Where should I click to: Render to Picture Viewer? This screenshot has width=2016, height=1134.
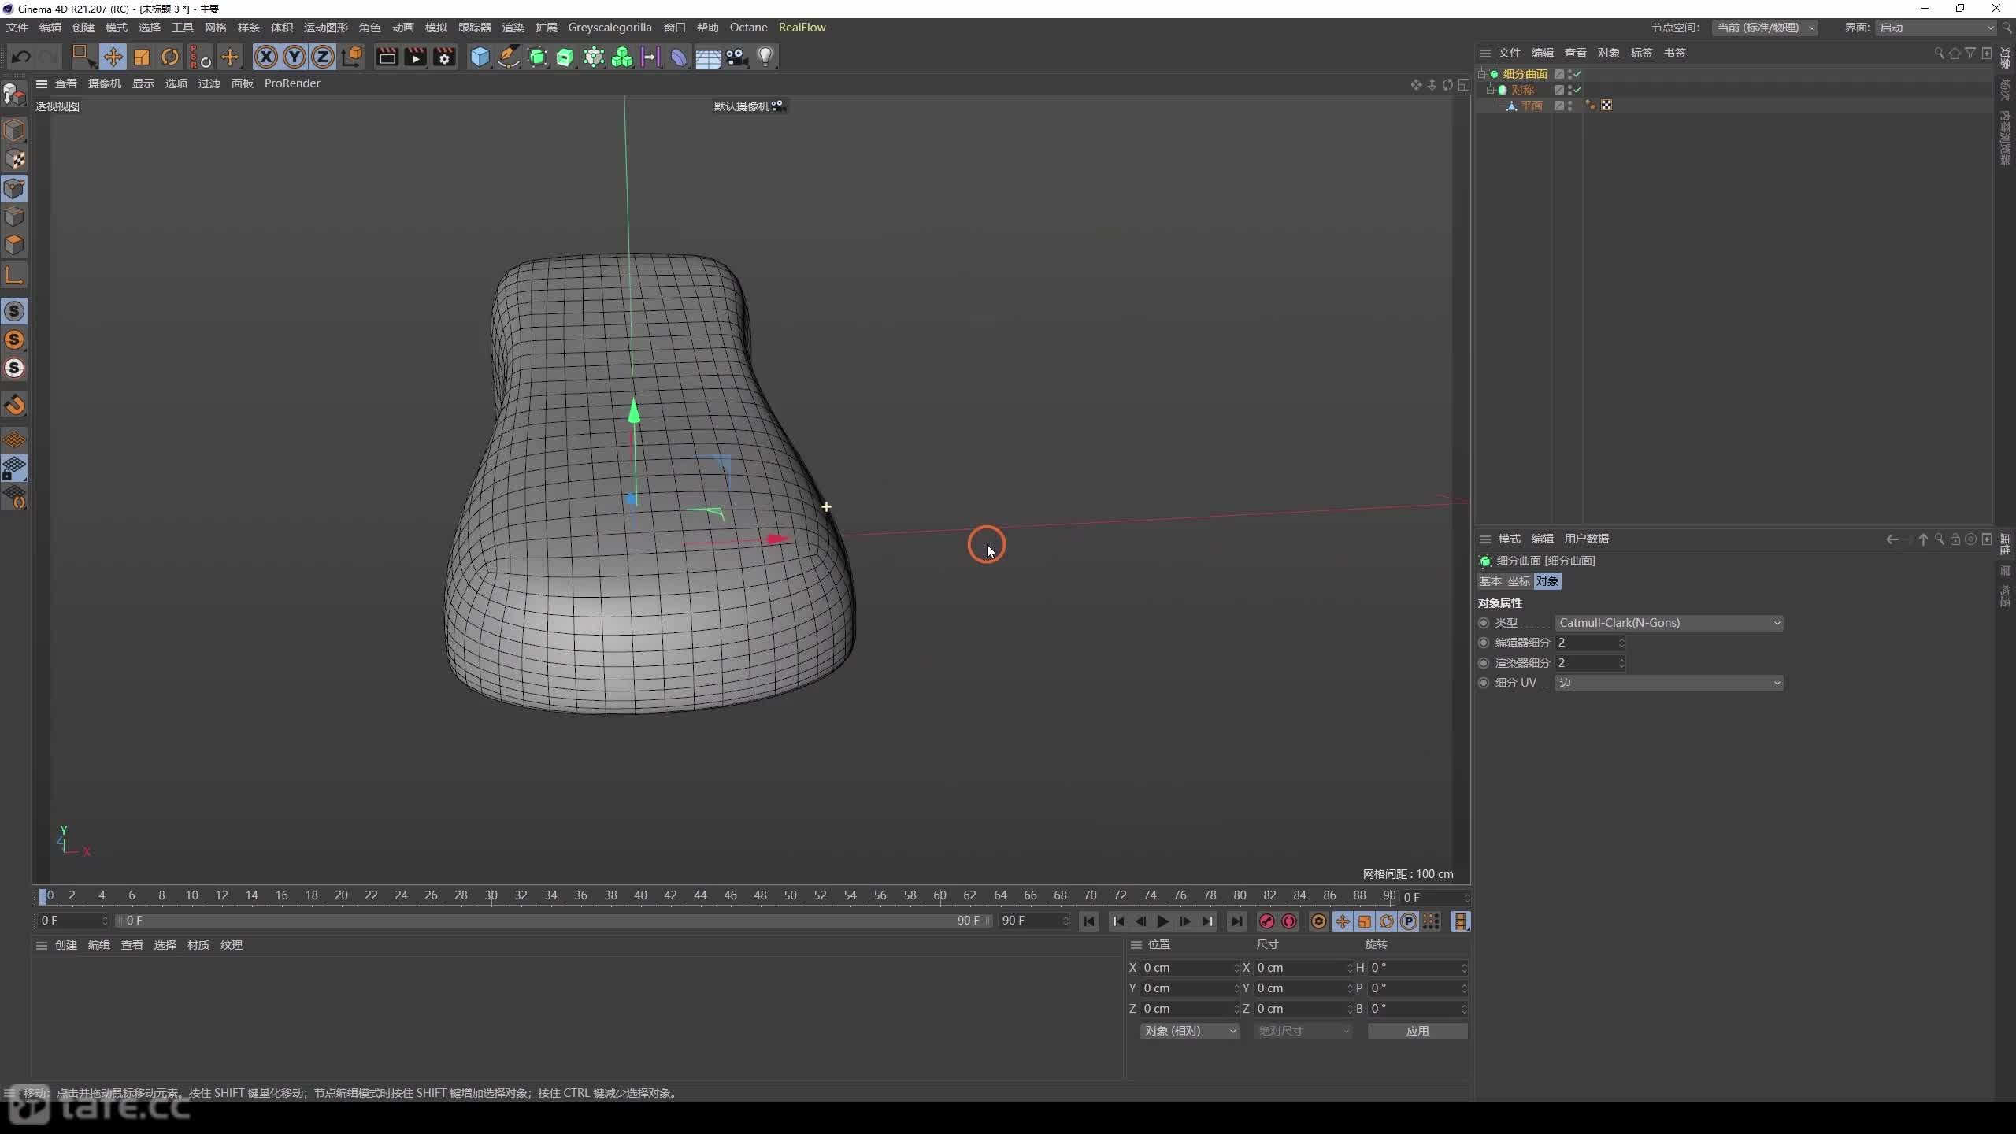point(415,57)
